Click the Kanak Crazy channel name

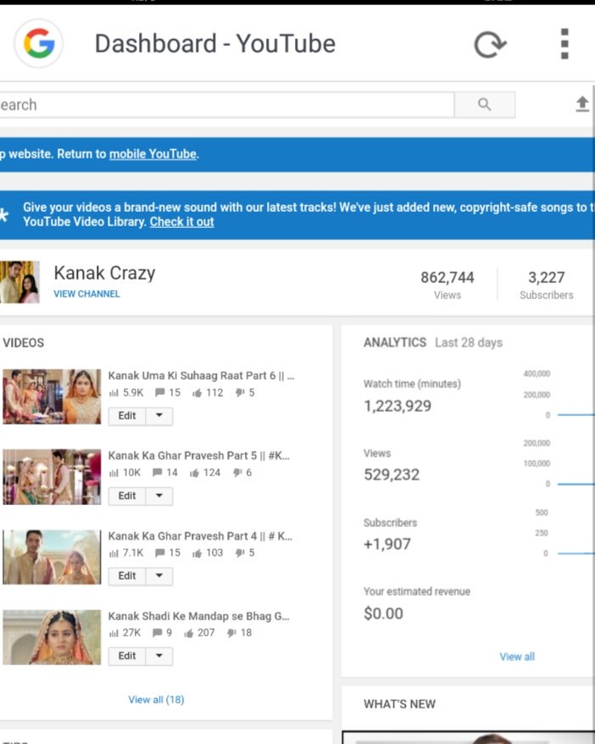[105, 274]
